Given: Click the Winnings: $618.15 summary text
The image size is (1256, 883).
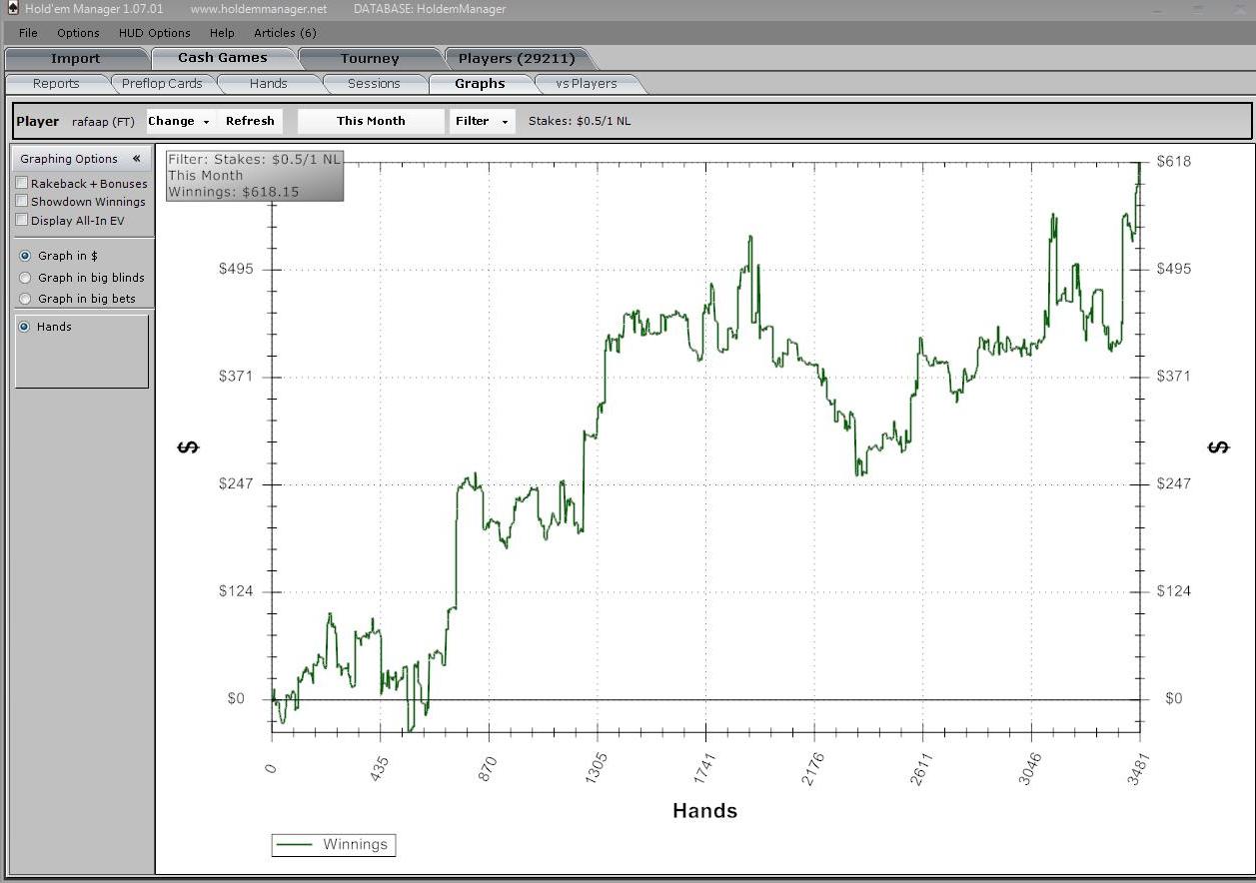Looking at the screenshot, I should (233, 192).
